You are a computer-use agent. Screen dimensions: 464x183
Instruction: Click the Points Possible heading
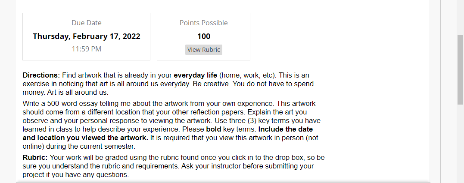(x=204, y=23)
